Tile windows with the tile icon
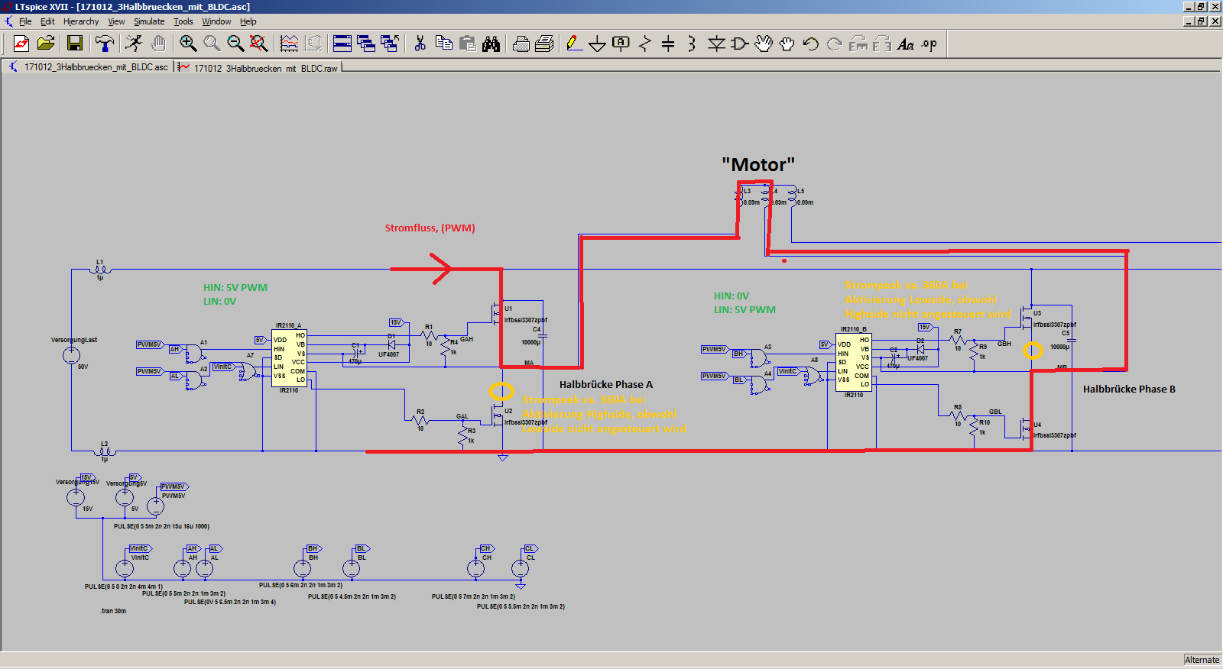The image size is (1223, 669). pyautogui.click(x=342, y=44)
